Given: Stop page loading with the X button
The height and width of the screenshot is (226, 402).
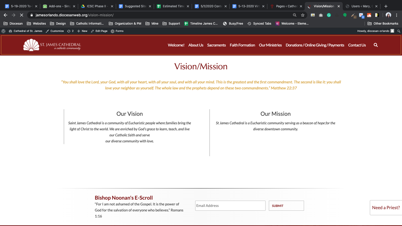Looking at the screenshot, I should pyautogui.click(x=22, y=15).
